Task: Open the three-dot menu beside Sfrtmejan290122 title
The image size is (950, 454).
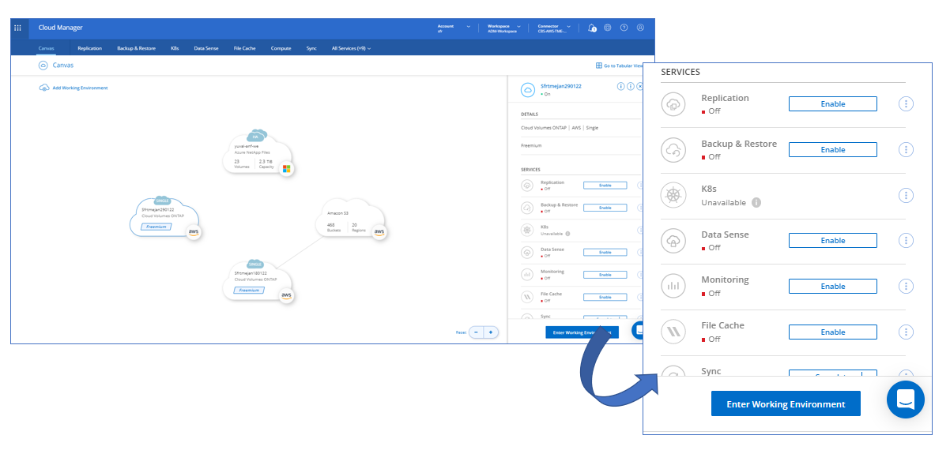Action: tap(630, 86)
